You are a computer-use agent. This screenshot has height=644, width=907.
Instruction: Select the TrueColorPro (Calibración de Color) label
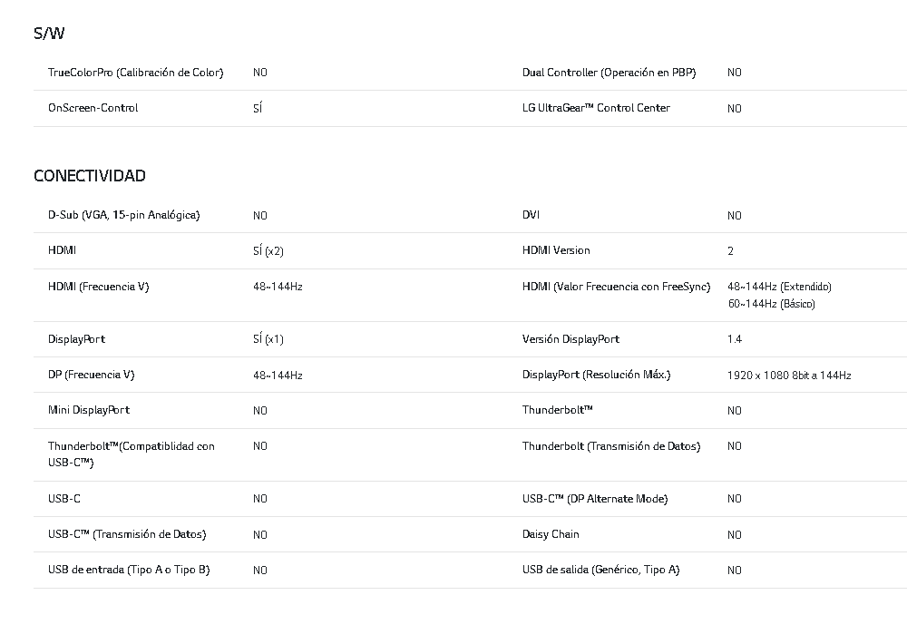135,72
